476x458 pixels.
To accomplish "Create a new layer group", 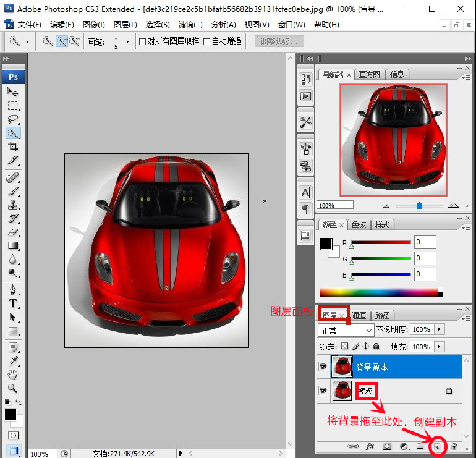I will 420,446.
